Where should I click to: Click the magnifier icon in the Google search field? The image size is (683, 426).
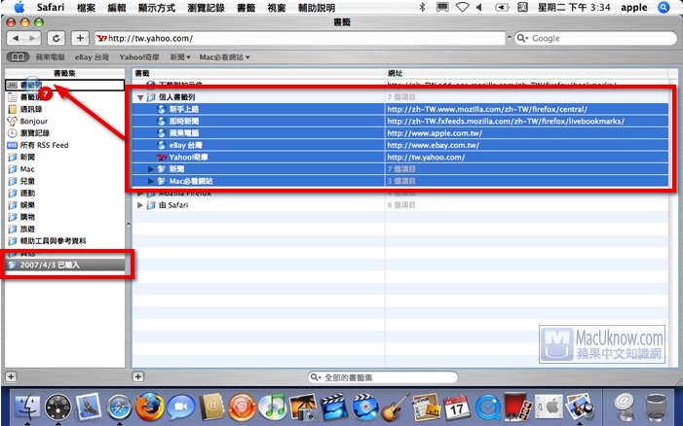522,38
